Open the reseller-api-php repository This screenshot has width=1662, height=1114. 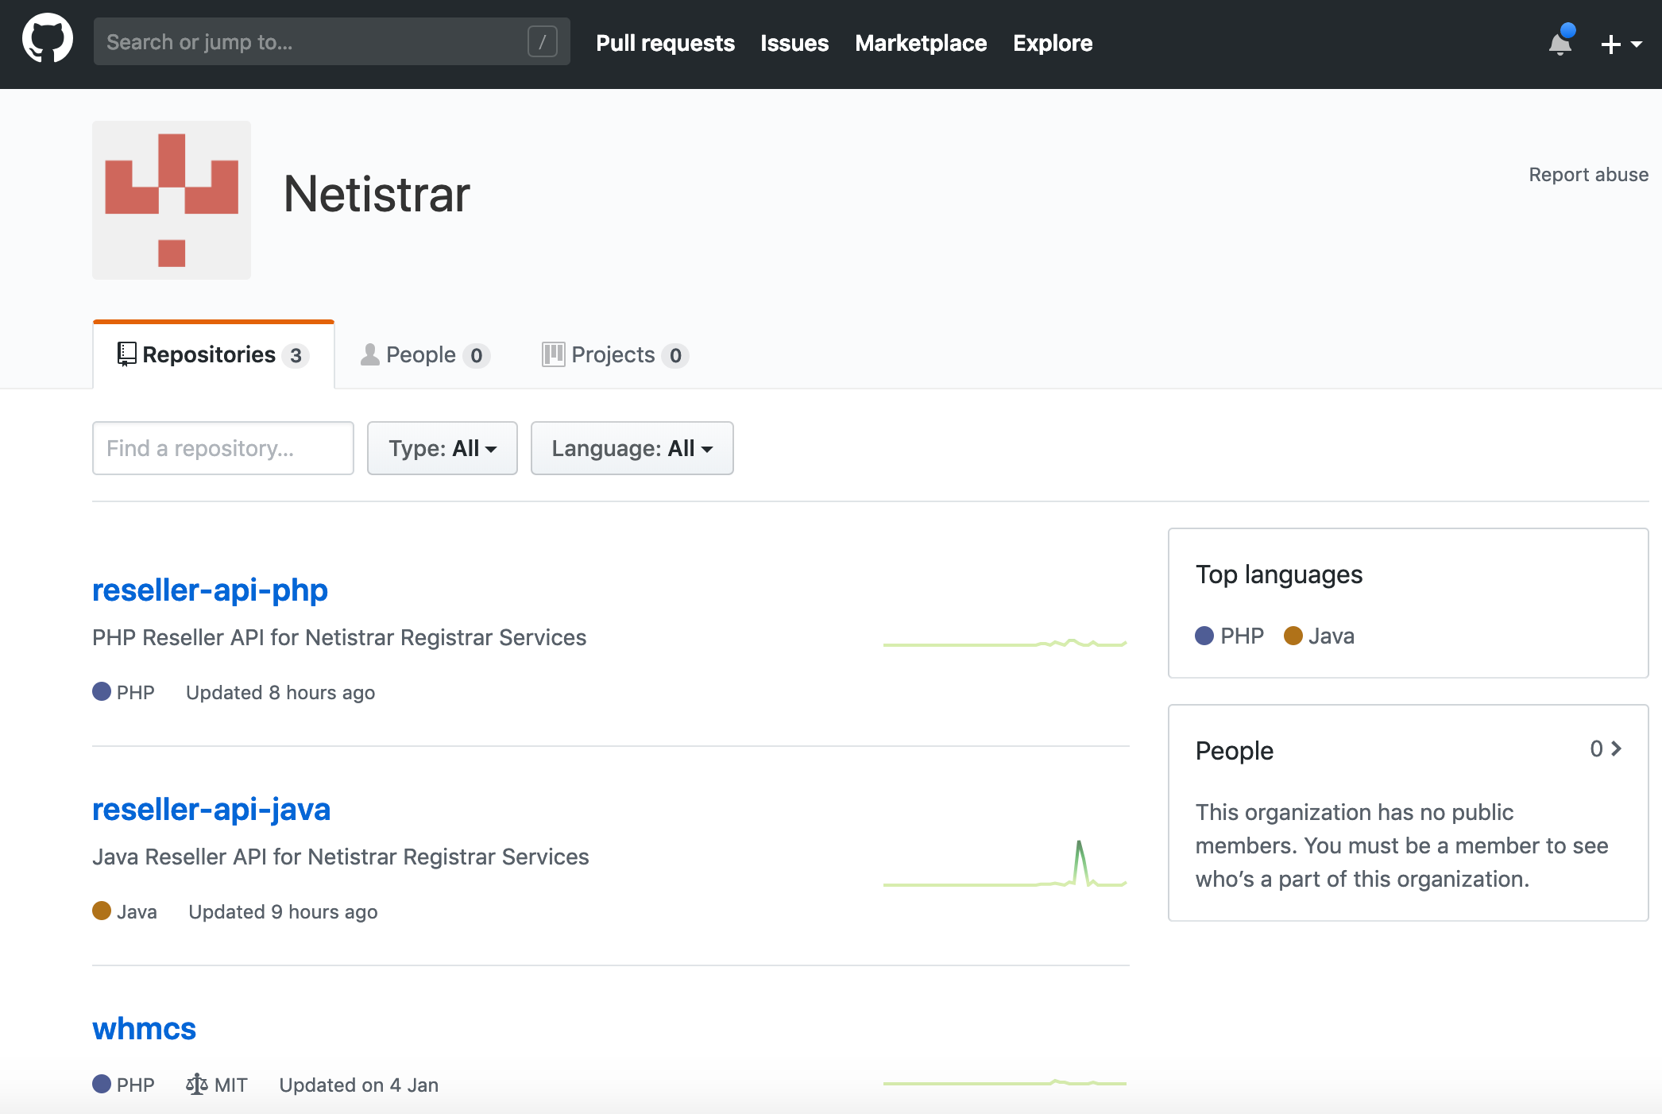[210, 590]
